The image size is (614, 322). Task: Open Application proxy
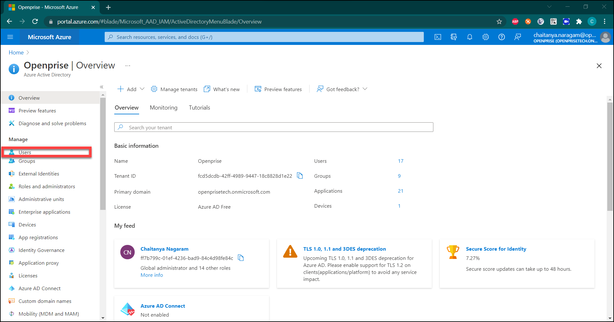pyautogui.click(x=50, y=263)
